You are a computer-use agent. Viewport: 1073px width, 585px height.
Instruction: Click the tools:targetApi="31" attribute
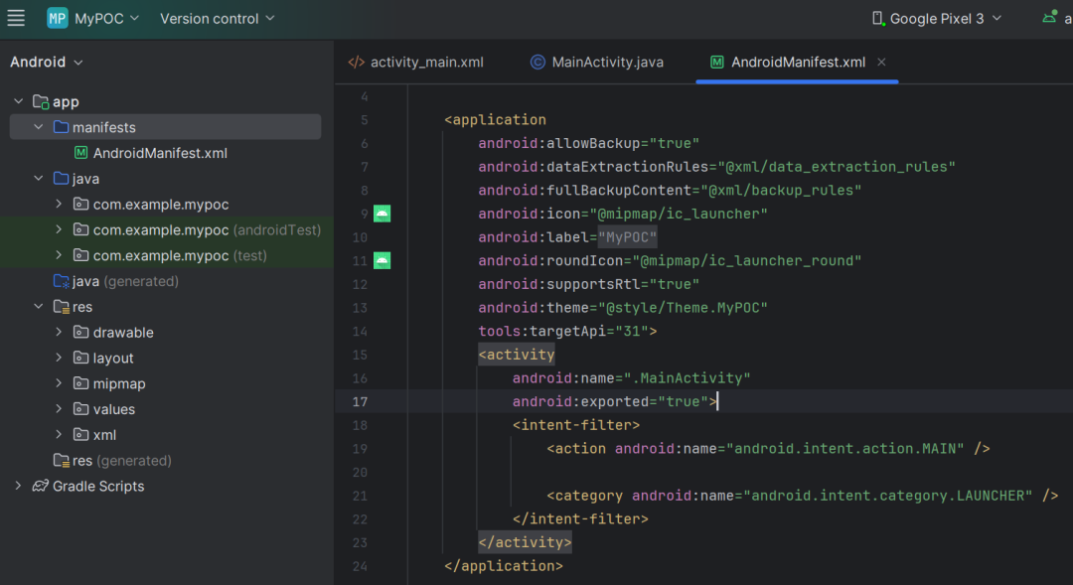click(563, 331)
